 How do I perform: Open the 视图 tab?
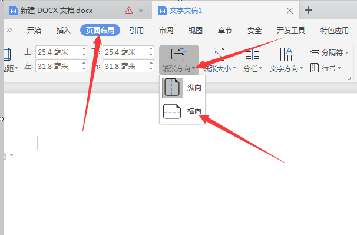tap(196, 30)
